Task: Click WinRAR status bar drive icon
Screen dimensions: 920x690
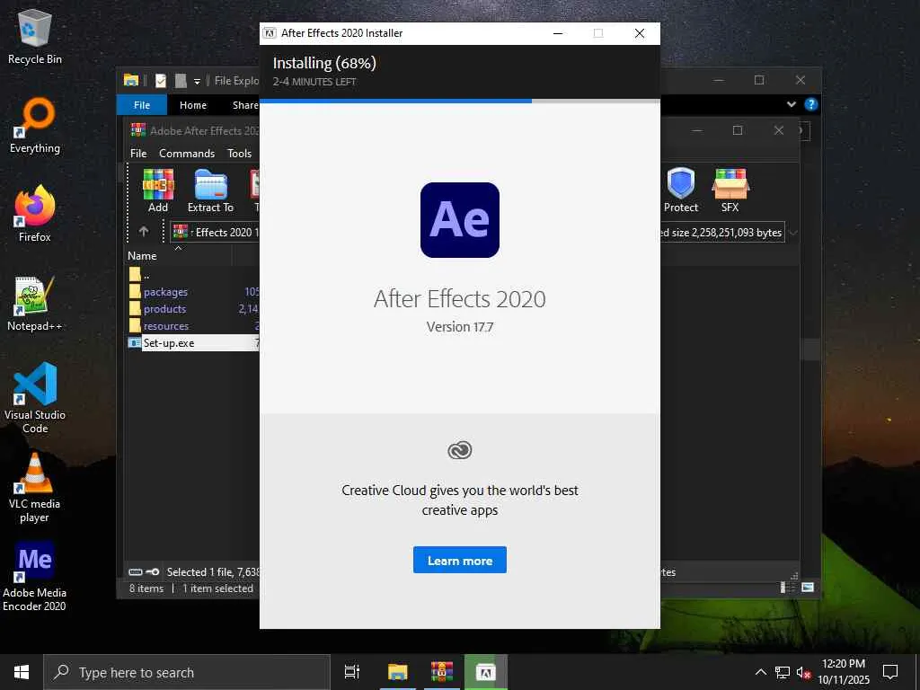Action: pyautogui.click(x=136, y=572)
